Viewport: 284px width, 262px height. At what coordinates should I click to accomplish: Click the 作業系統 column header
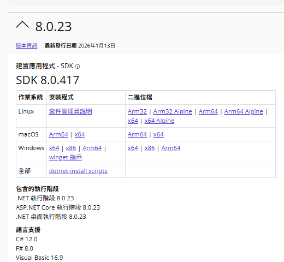(x=31, y=97)
